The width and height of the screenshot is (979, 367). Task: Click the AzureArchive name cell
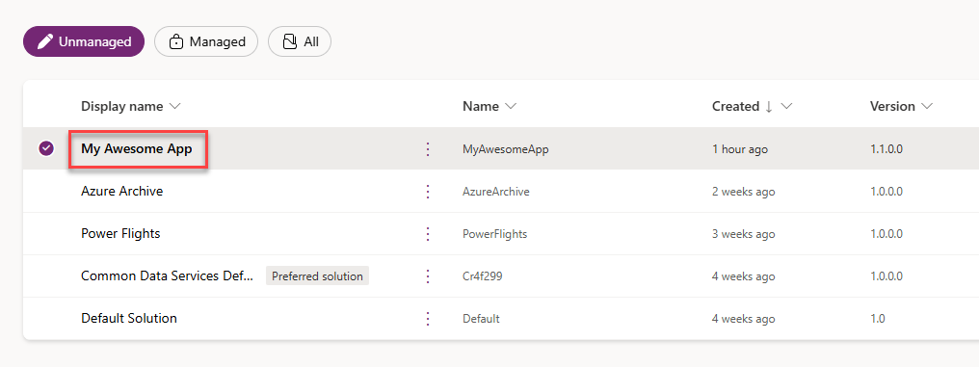(x=495, y=192)
